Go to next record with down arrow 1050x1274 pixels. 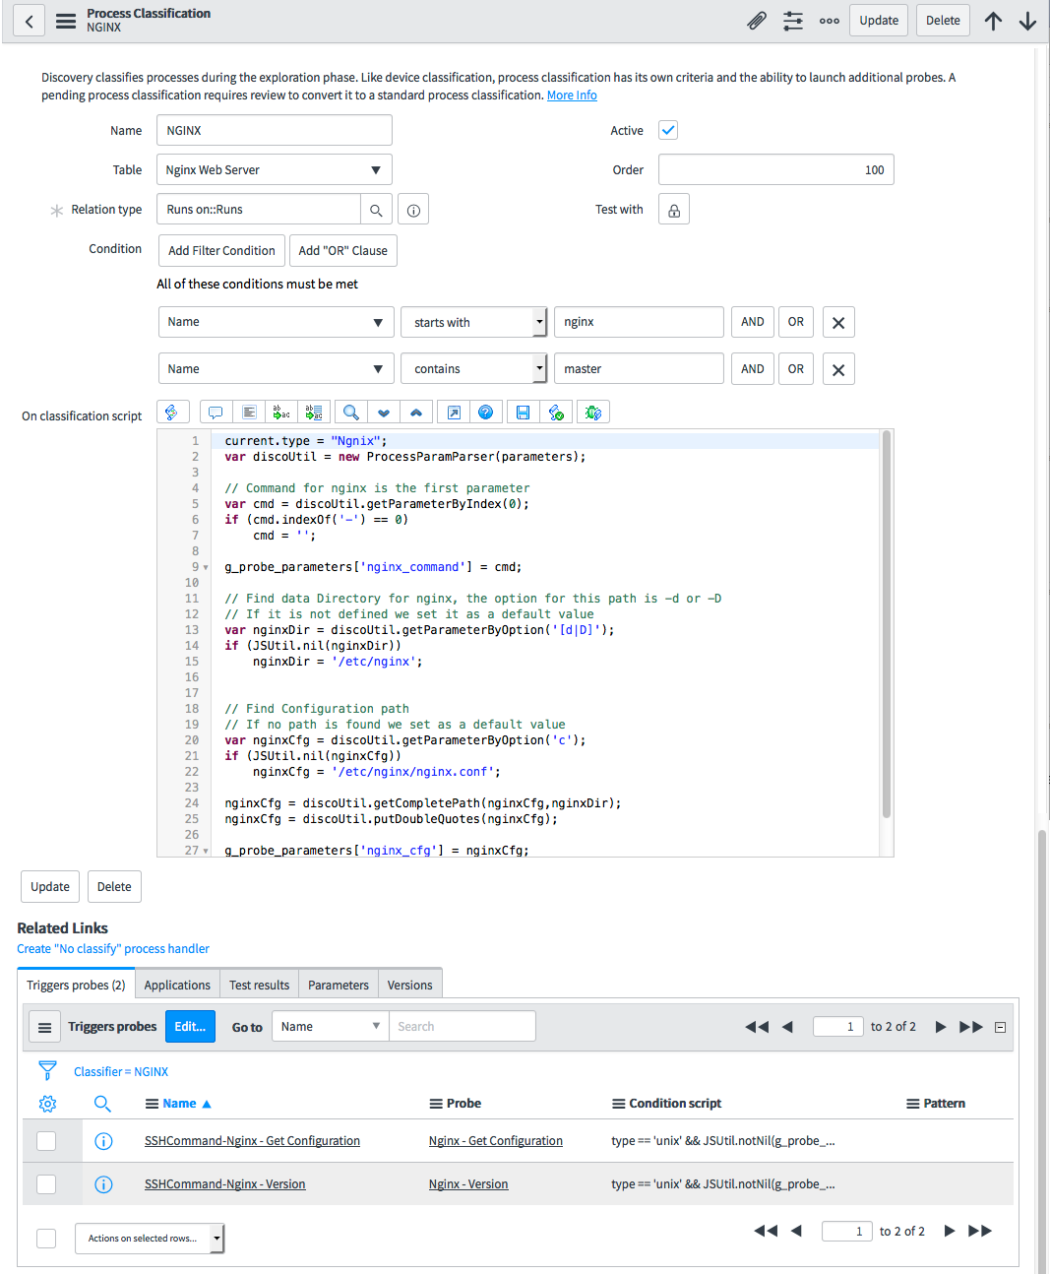tap(1027, 21)
